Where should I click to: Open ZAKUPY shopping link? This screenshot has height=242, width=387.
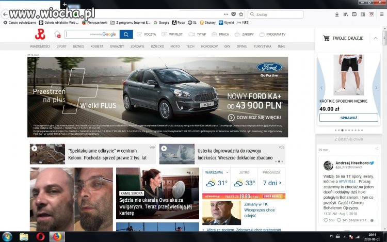pos(244,34)
